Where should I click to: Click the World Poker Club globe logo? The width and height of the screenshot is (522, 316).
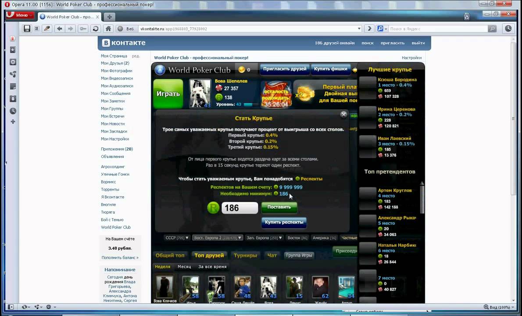pyautogui.click(x=160, y=70)
